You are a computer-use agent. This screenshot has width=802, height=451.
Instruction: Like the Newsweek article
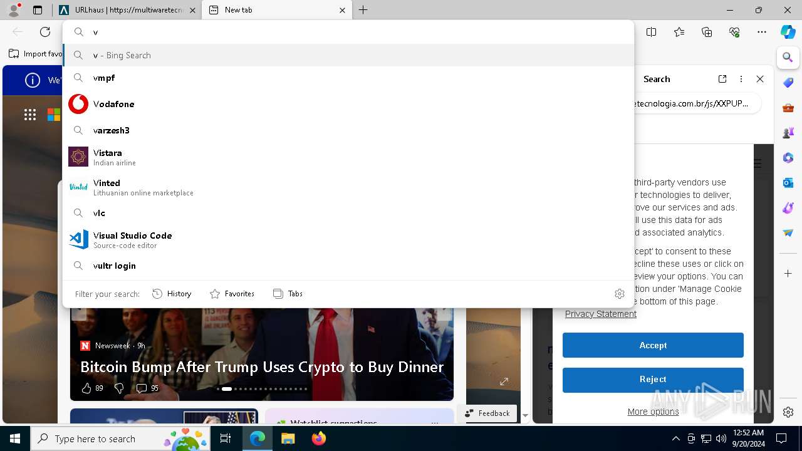tap(92, 388)
